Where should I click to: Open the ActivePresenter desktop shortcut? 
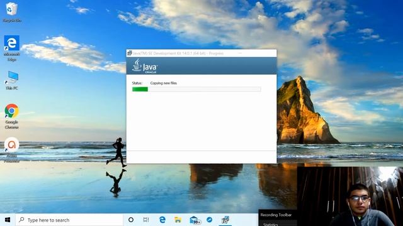click(11, 150)
